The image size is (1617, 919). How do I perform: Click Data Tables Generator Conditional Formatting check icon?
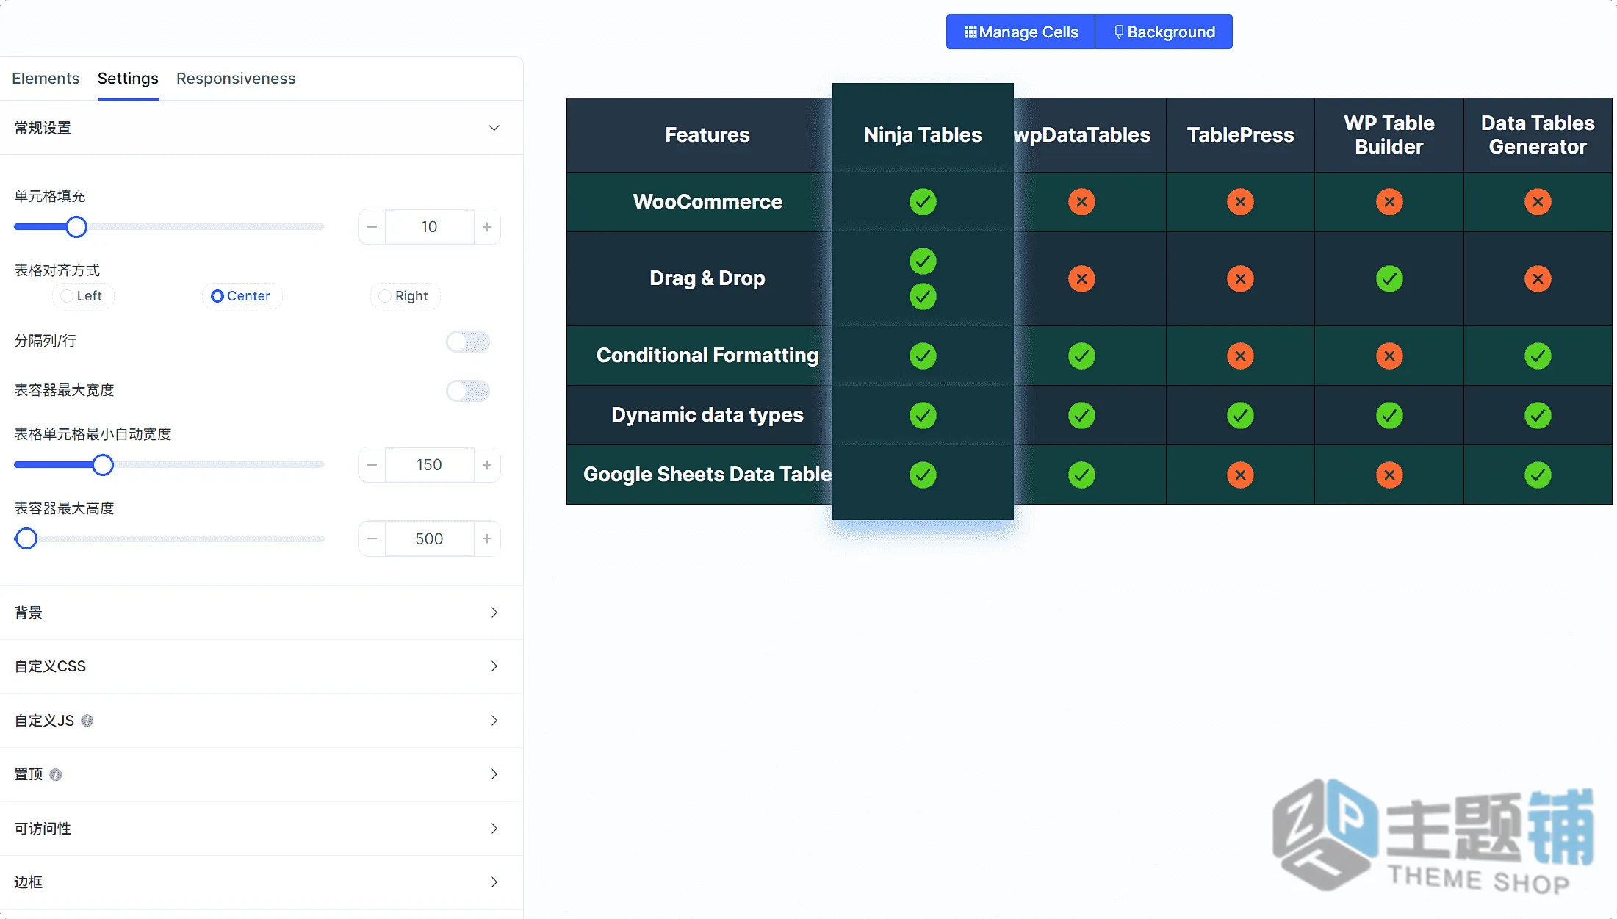click(x=1538, y=356)
